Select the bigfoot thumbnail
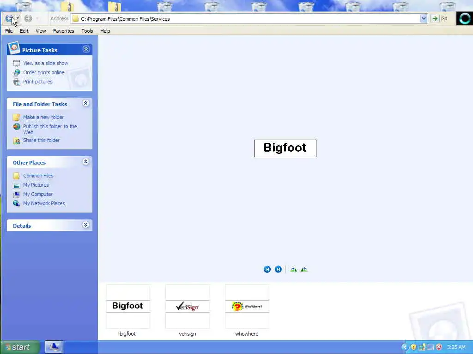Image resolution: width=473 pixels, height=354 pixels. [x=128, y=307]
